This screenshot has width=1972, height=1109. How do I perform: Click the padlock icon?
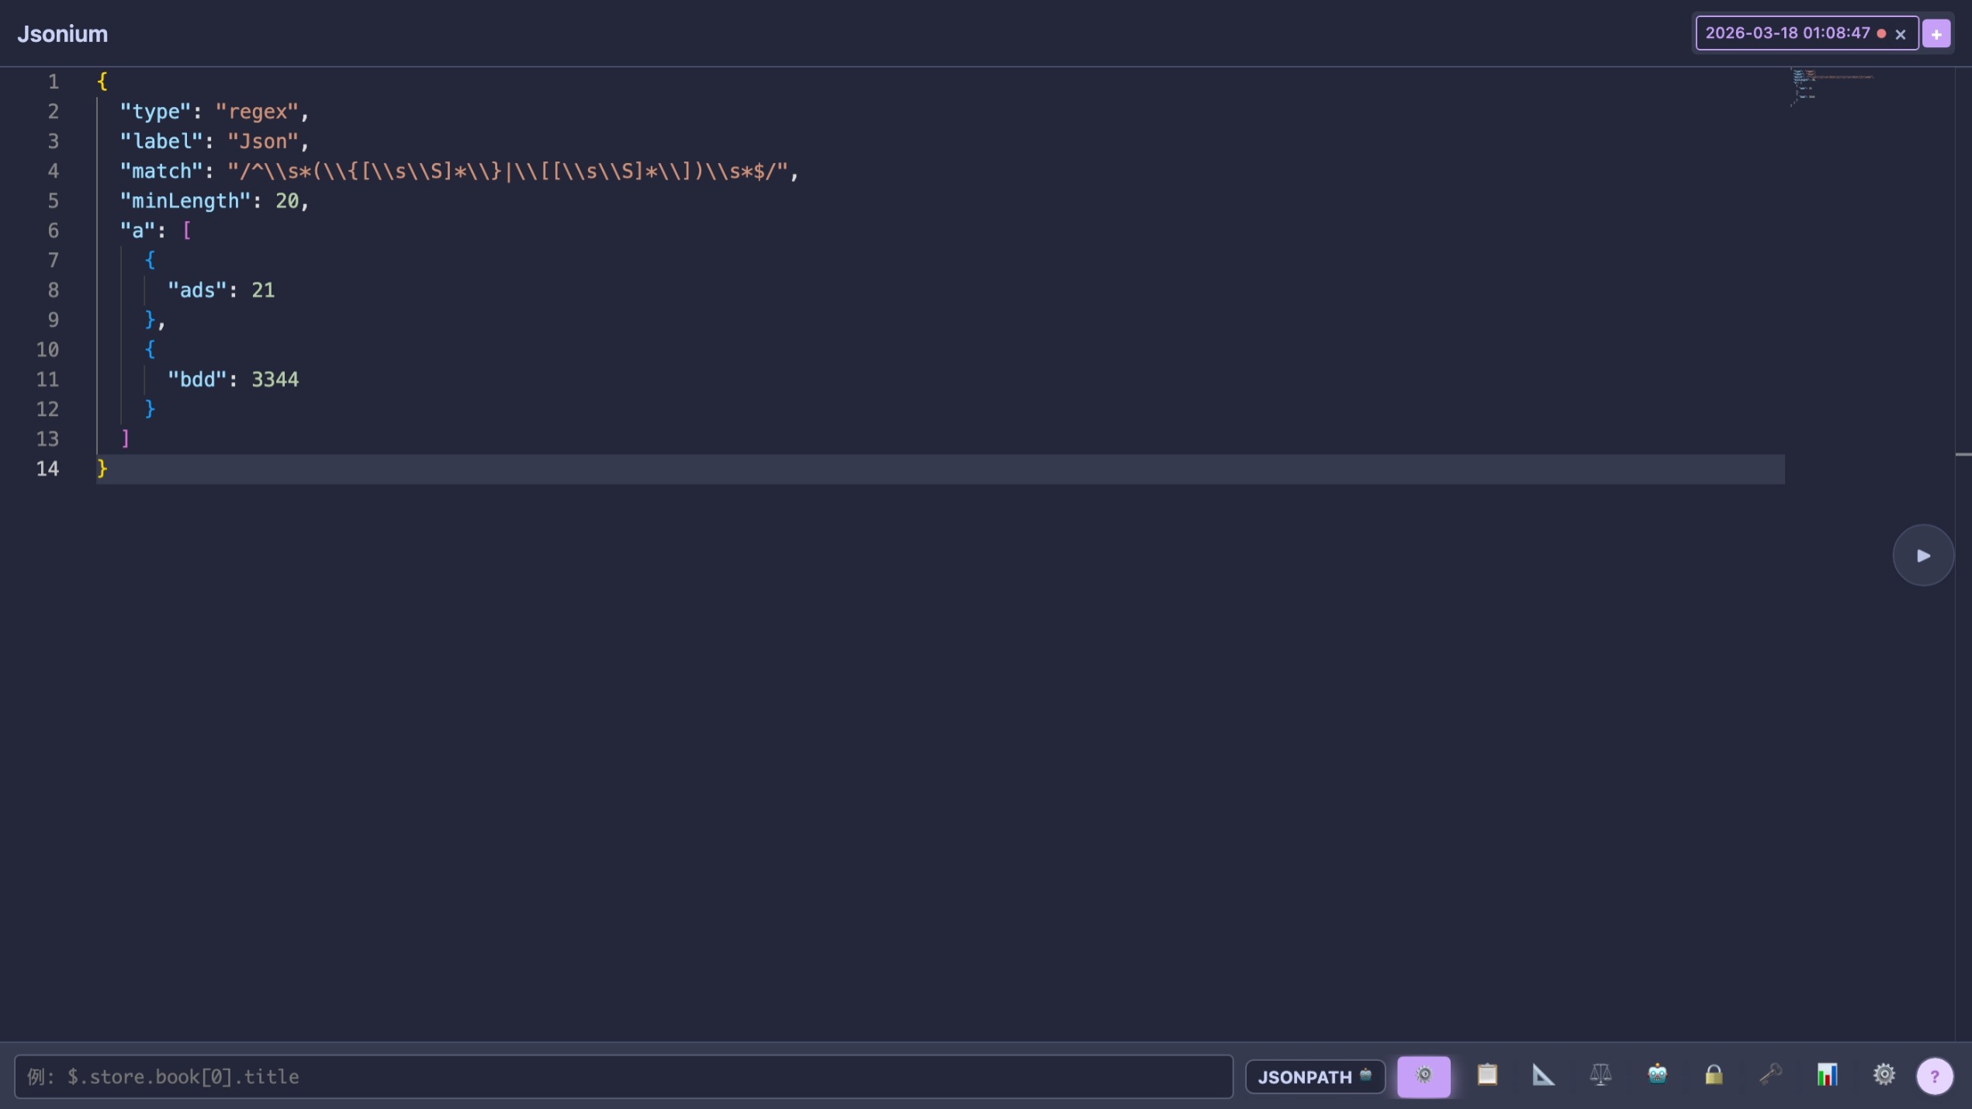1714,1076
